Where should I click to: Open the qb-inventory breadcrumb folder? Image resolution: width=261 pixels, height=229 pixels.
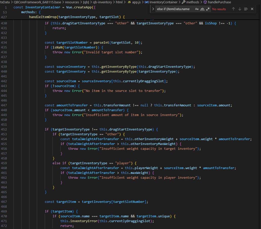[x=102, y=2]
